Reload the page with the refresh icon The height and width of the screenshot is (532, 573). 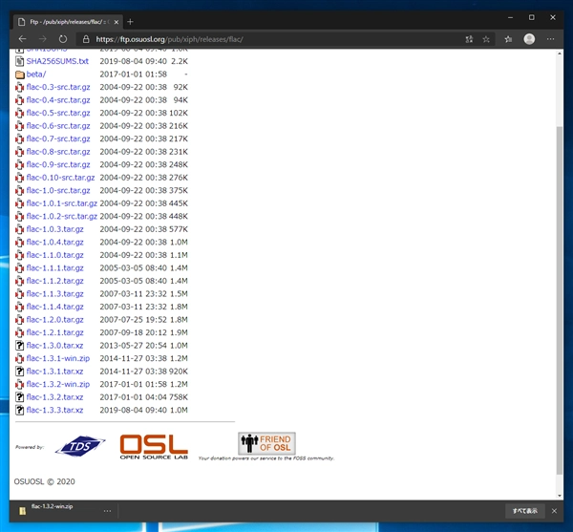pyautogui.click(x=63, y=39)
